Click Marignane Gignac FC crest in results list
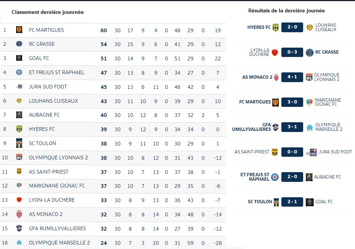 pyautogui.click(x=310, y=102)
